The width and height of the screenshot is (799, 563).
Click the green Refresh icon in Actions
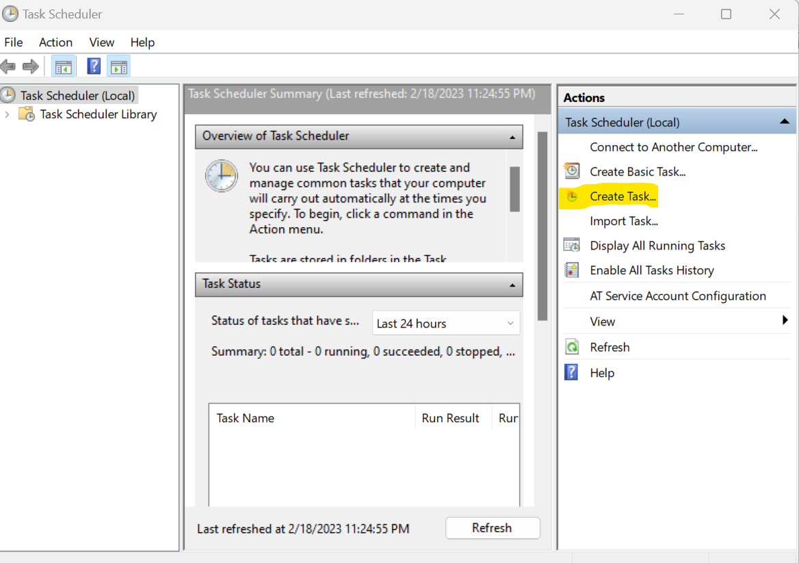[x=572, y=347]
